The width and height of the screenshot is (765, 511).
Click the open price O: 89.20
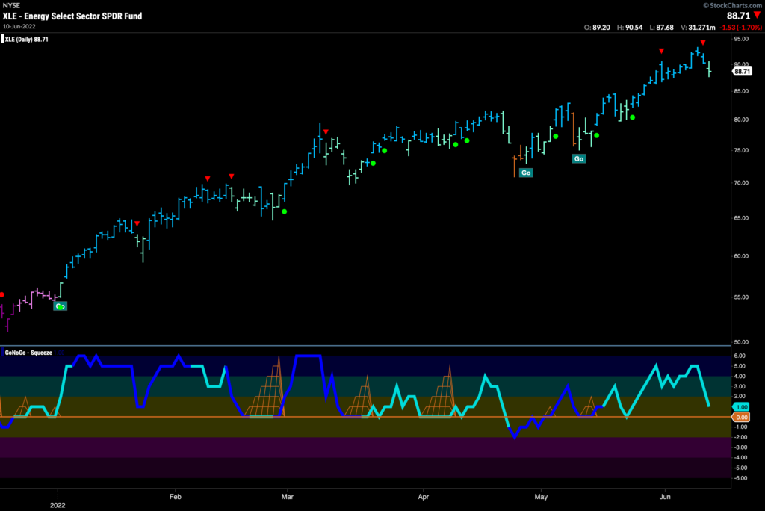[x=597, y=28]
